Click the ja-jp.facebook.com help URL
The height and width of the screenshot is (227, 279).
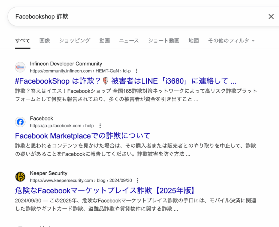coord(62,126)
